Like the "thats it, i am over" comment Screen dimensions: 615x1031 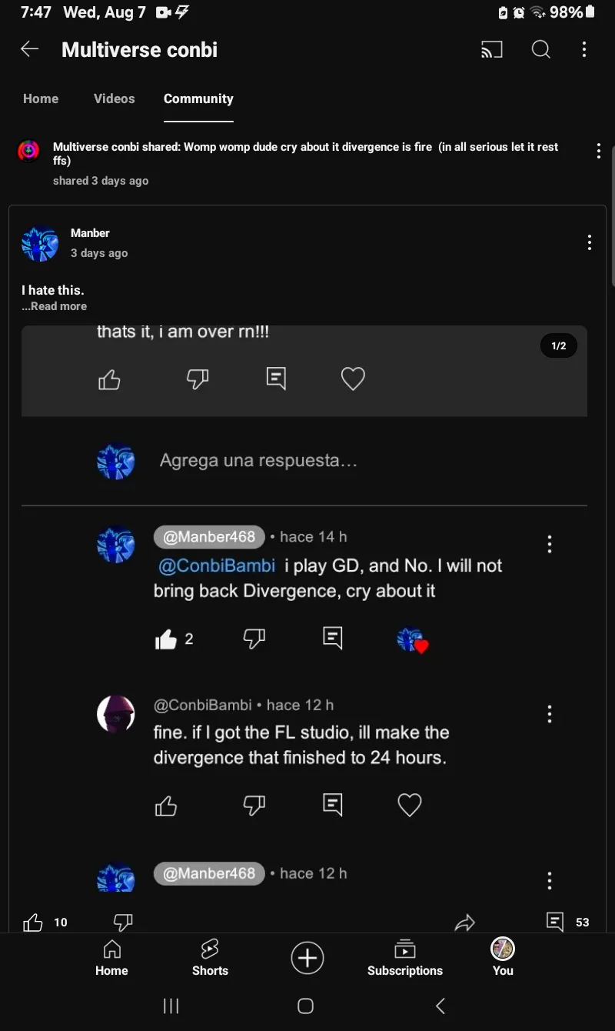[x=110, y=379]
